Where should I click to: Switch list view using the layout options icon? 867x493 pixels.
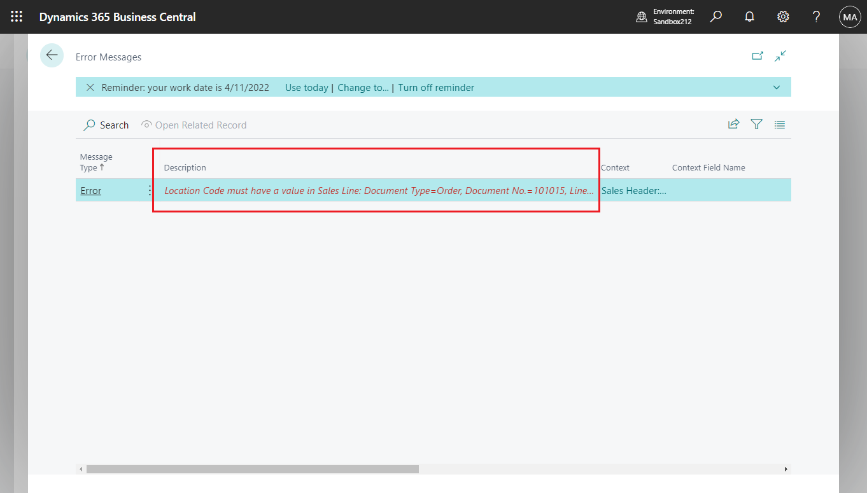[x=779, y=124]
